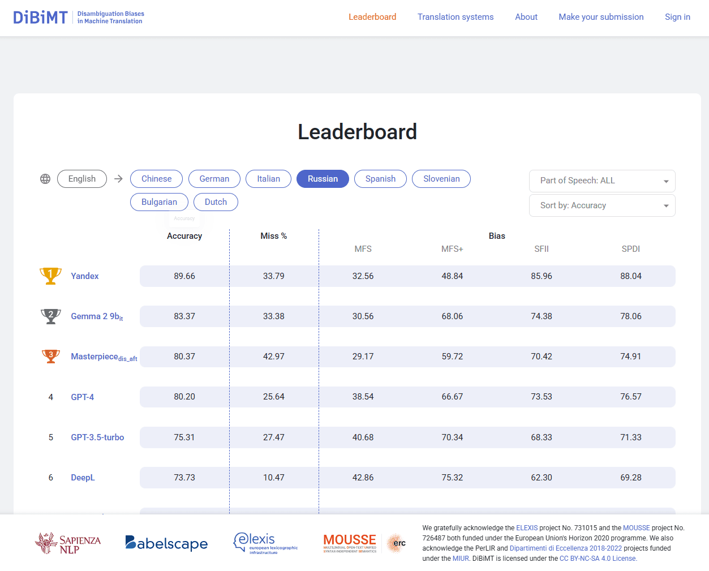The width and height of the screenshot is (709, 571).
Task: Click the DiBiMT logo
Action: (x=79, y=18)
